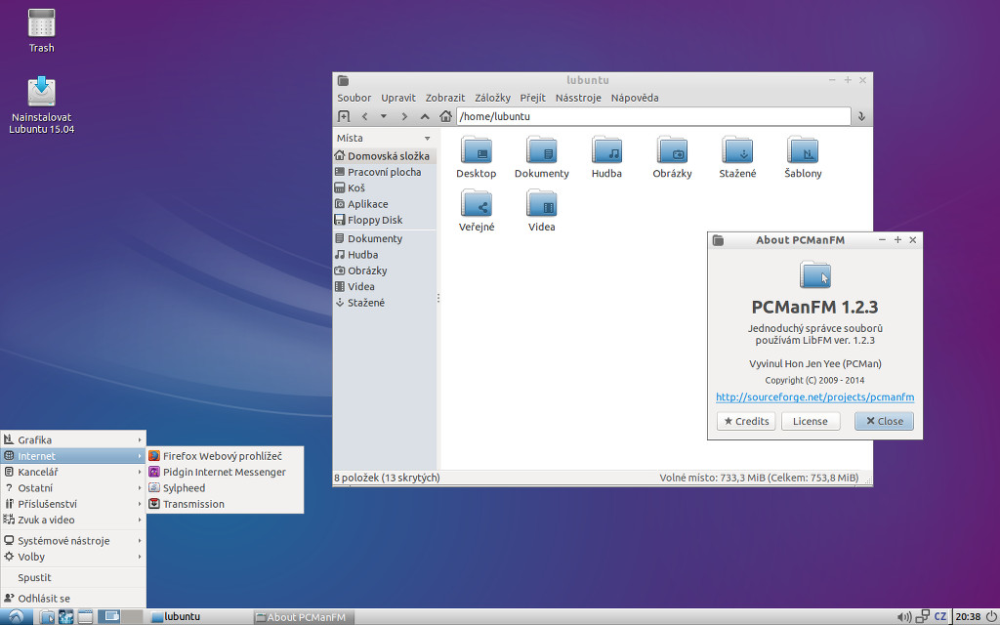Expand the Ostatní menu category

pos(72,487)
